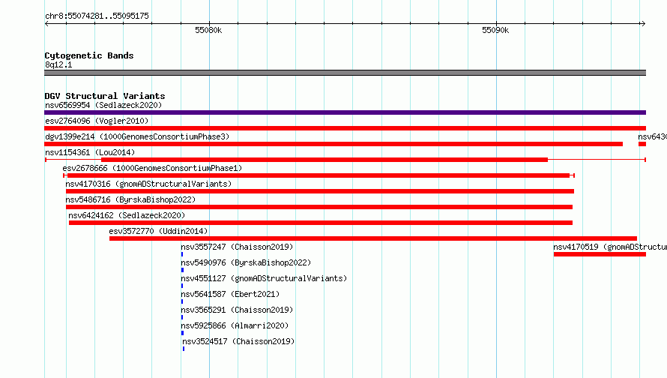Click the red esv3572770 variant bar
Viewport: 667px width, 378px height.
373,238
